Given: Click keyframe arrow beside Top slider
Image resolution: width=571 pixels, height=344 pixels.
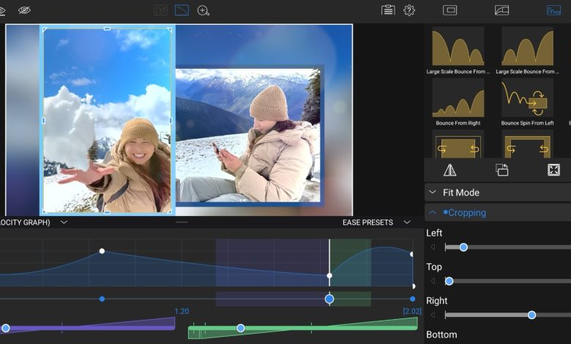Looking at the screenshot, I should point(433,281).
